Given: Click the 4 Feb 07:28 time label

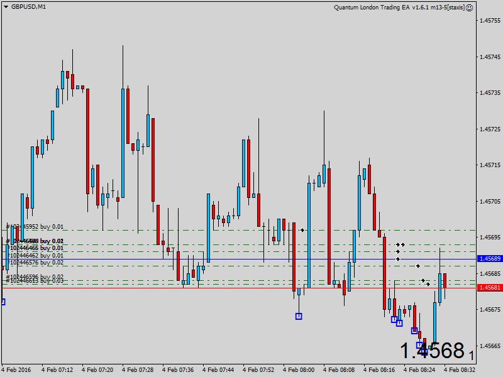Looking at the screenshot, I should tap(138, 369).
